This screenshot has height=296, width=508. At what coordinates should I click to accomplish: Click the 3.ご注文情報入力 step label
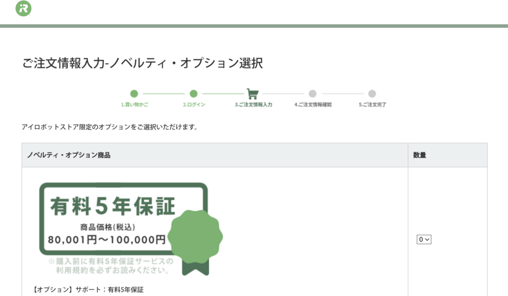254,105
